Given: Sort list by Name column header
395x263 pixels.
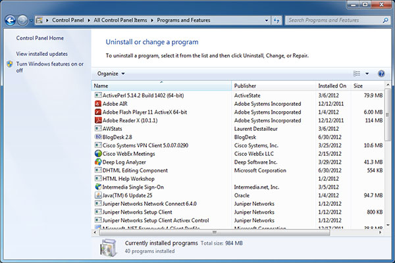Looking at the screenshot, I should [161, 86].
